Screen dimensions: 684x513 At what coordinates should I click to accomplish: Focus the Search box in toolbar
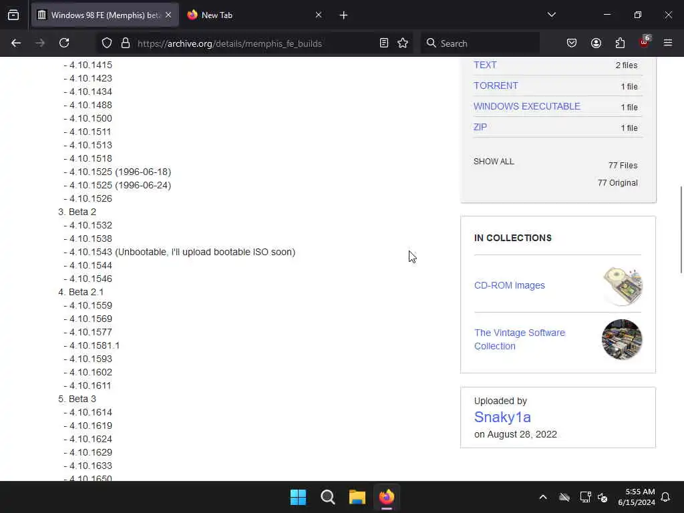(x=480, y=43)
